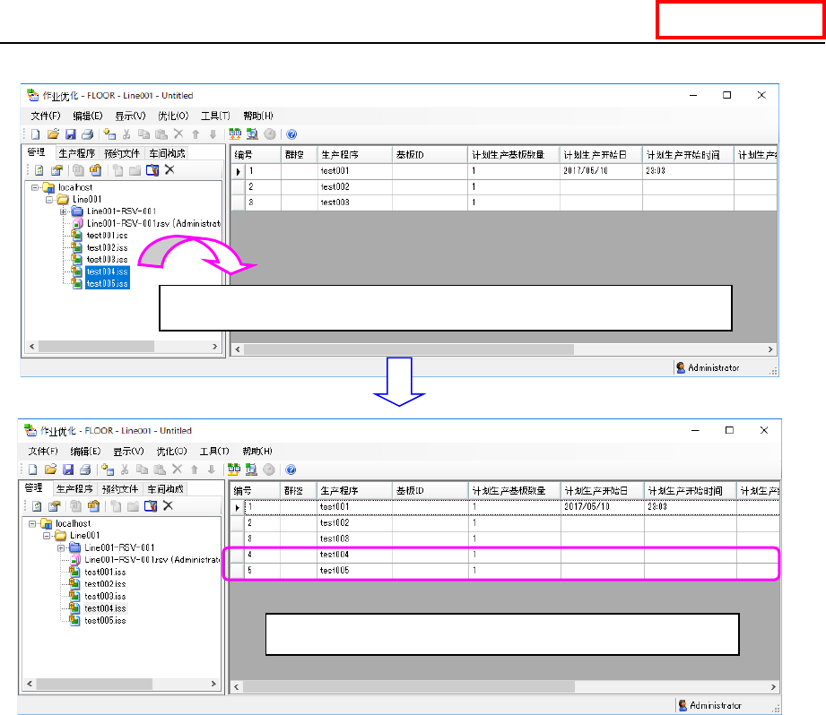
Task: Expand Line001-RSV-001 node in lower window tree
Action: pyautogui.click(x=61, y=547)
